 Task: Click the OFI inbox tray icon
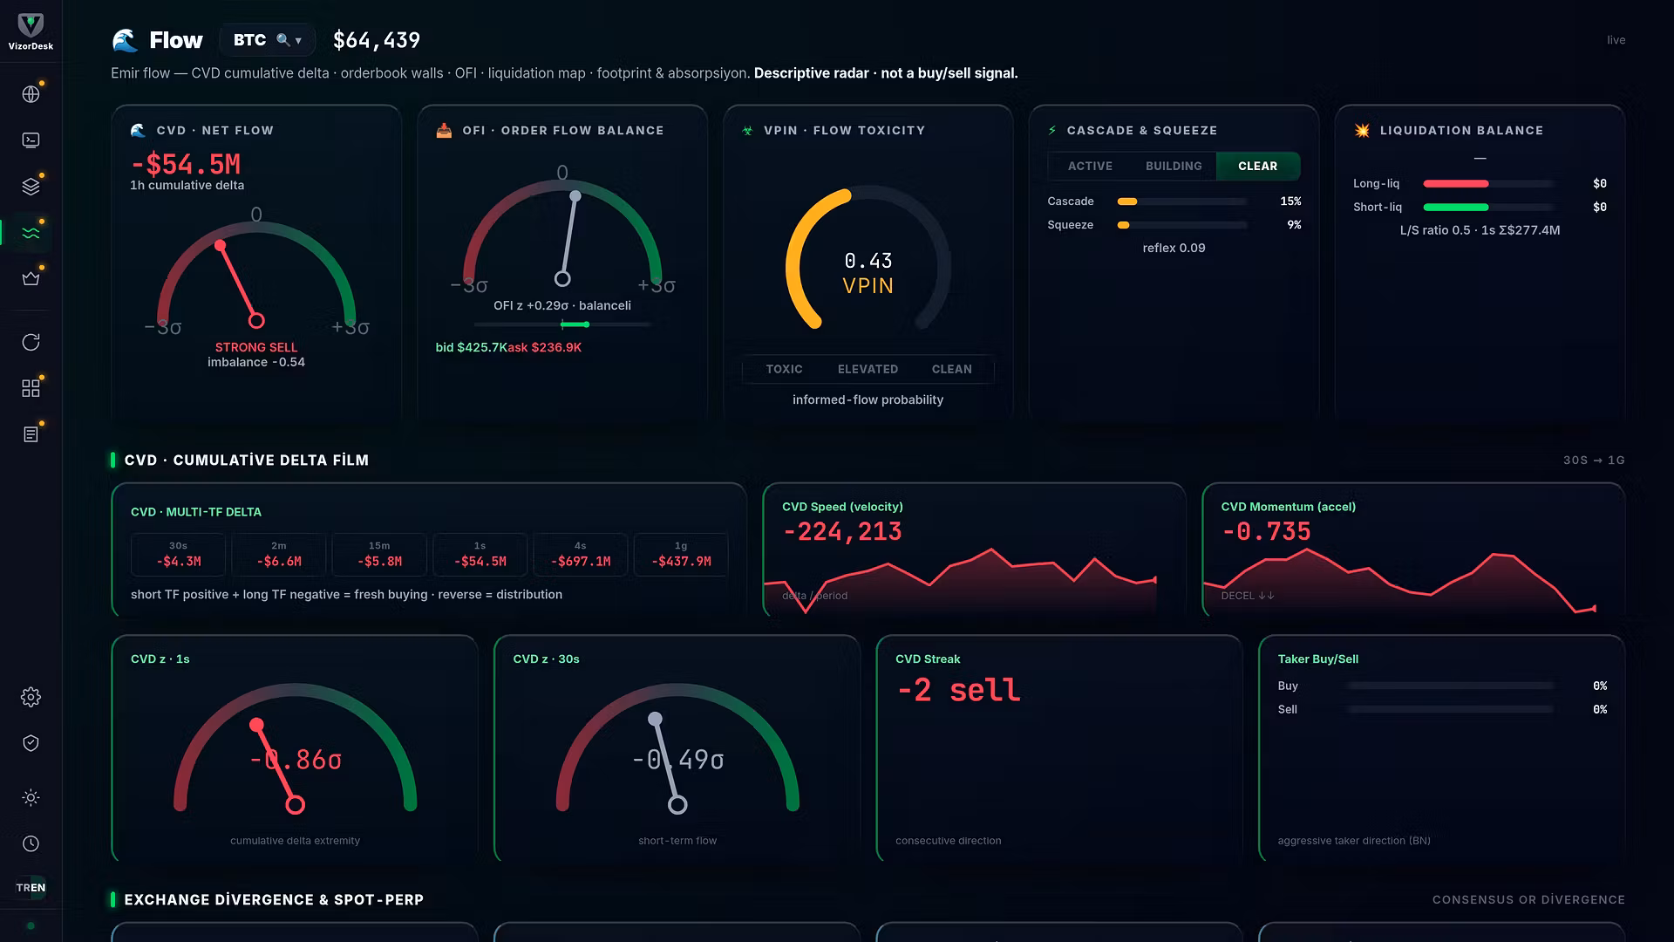coord(444,130)
